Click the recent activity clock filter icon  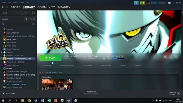pos(31,19)
